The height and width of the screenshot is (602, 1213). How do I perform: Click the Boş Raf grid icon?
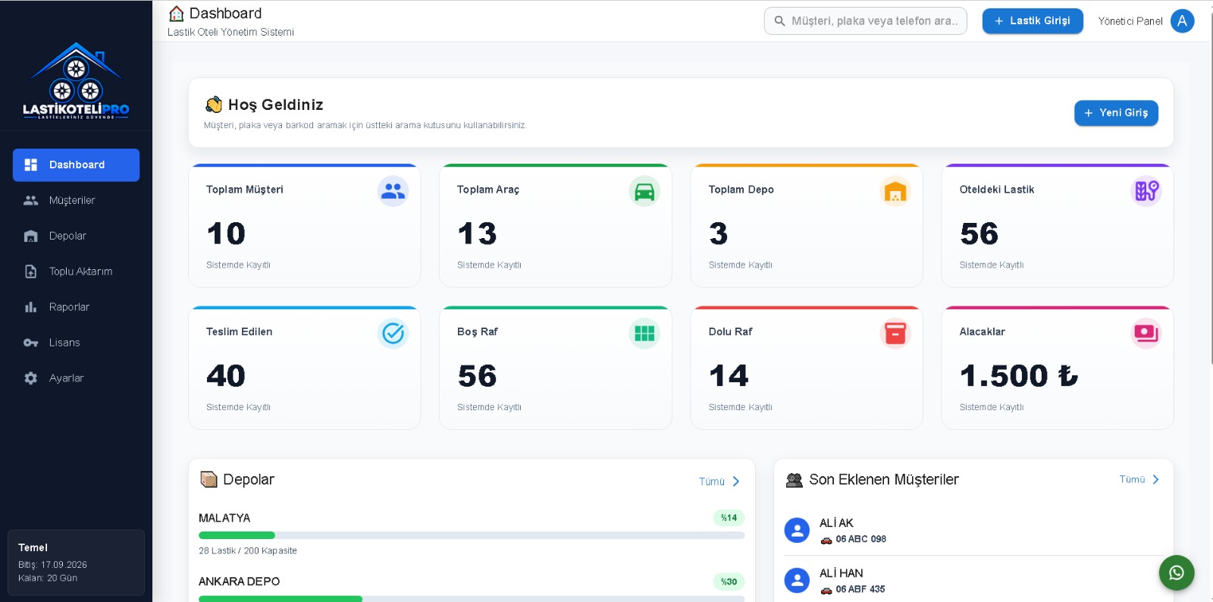click(644, 333)
